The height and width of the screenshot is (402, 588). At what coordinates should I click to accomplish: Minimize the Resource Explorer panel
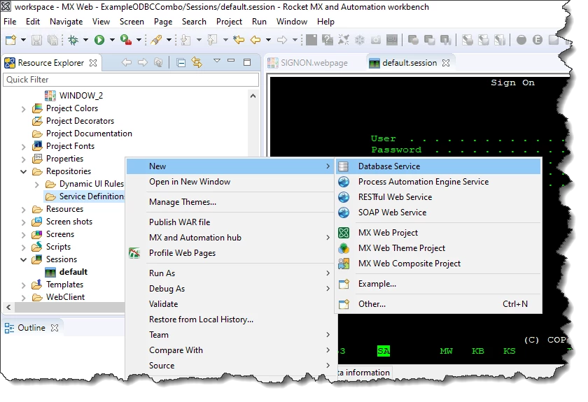[231, 61]
